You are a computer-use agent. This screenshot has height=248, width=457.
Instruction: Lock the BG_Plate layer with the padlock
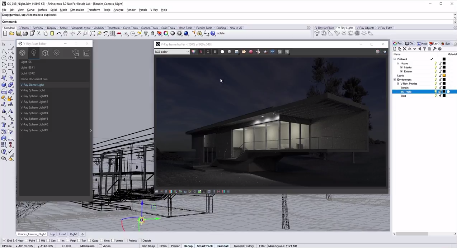point(440,92)
